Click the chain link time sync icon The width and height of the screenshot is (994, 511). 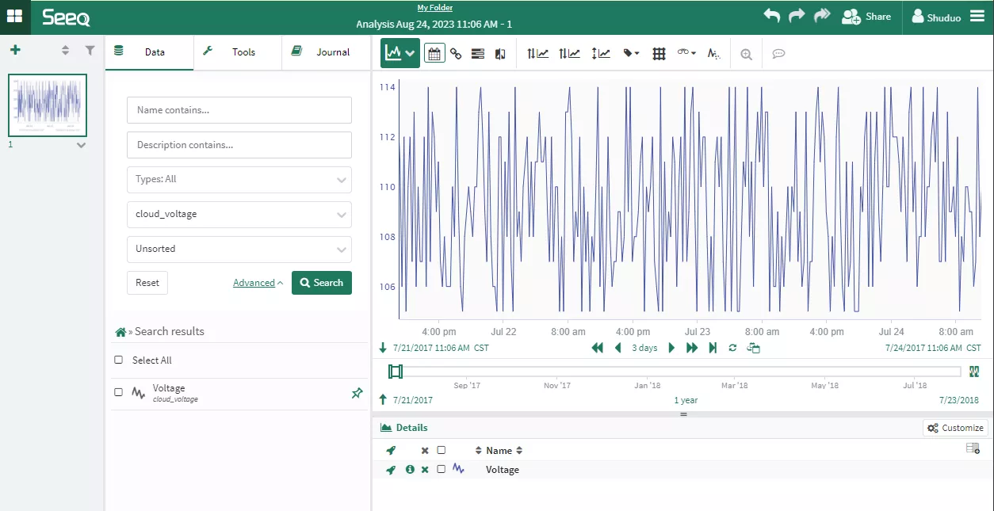tap(456, 53)
